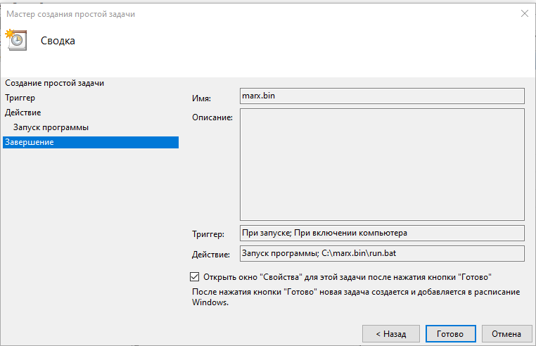This screenshot has width=536, height=346.
Task: Open the 'Действие' step in sidebar
Action: 23,113
